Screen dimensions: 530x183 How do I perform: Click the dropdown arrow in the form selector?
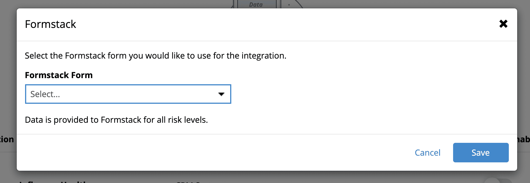point(221,94)
